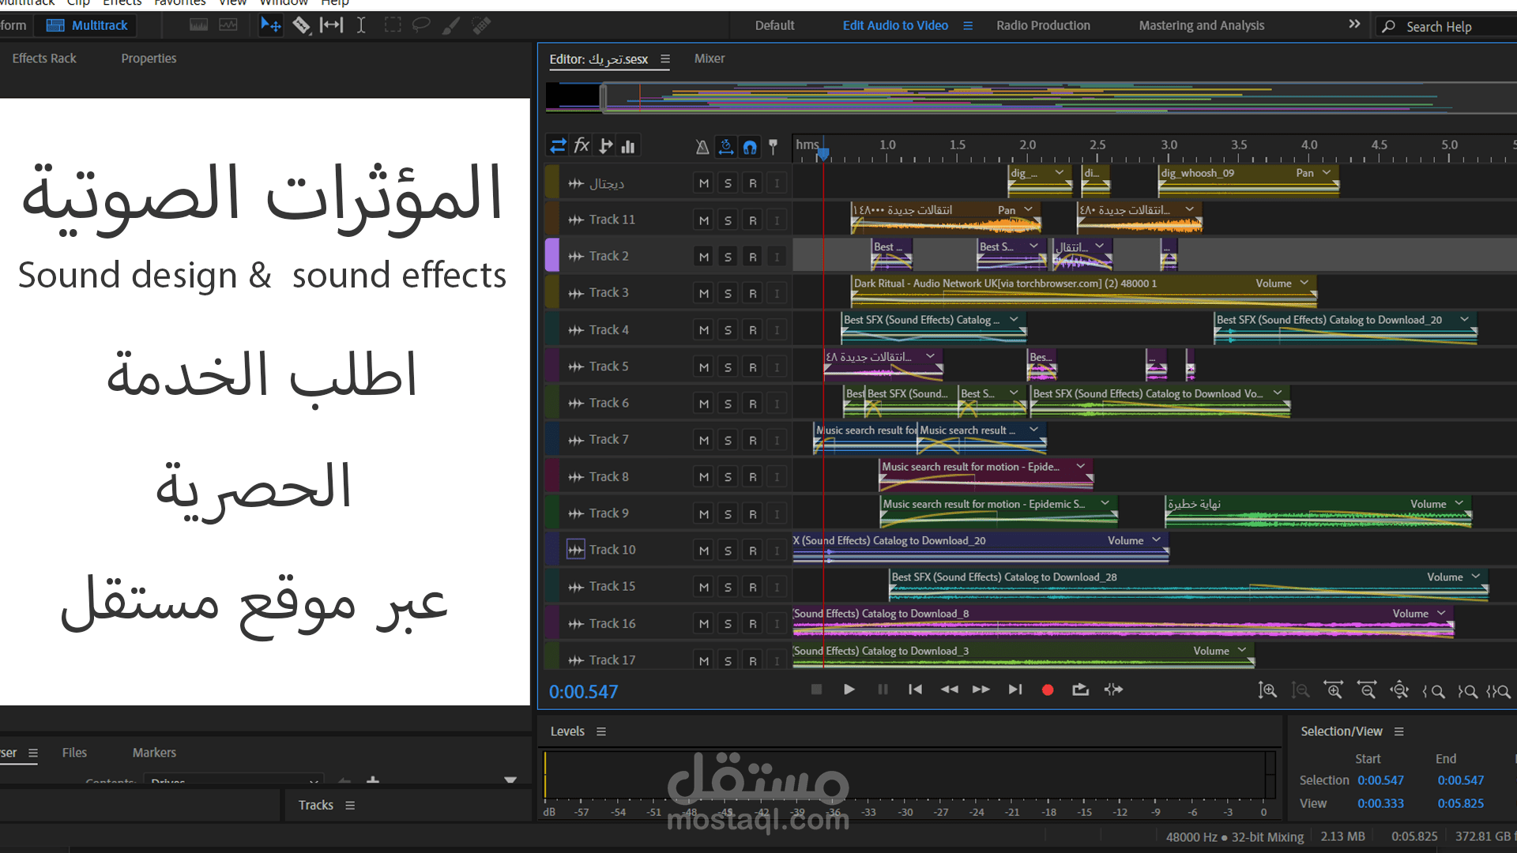Screen dimensions: 1517x853
Task: Switch to the Mixer tab
Action: coord(709,58)
